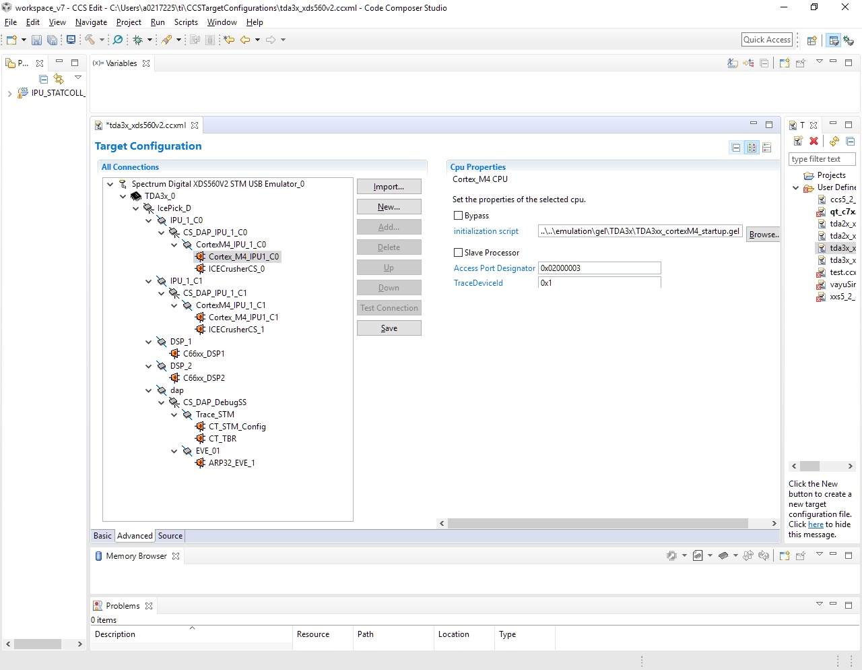The image size is (862, 670).
Task: Open new view icon in Variables toolbar
Action: coord(785,63)
